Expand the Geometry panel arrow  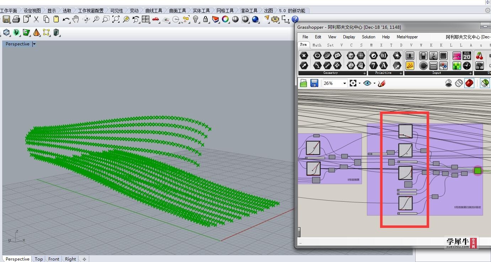point(364,73)
